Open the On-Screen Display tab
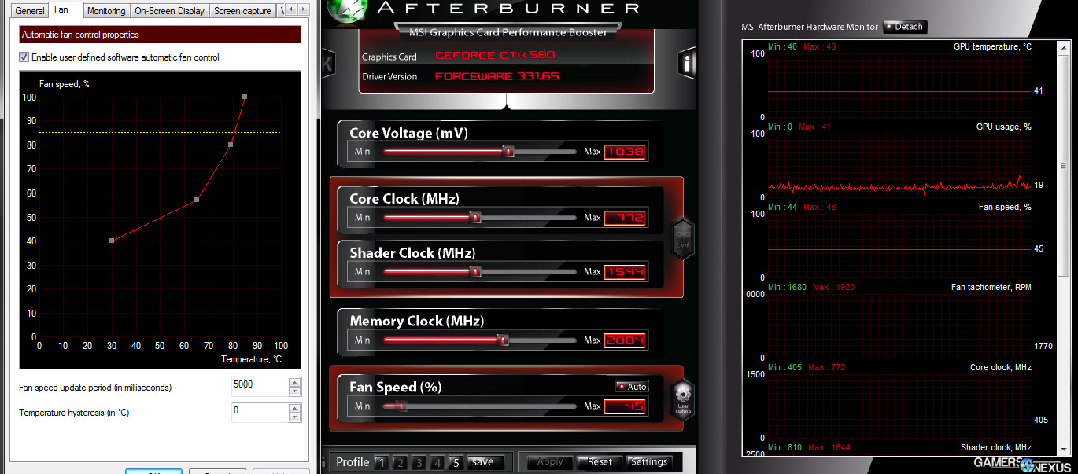Viewport: 1078px width, 474px height. click(169, 10)
